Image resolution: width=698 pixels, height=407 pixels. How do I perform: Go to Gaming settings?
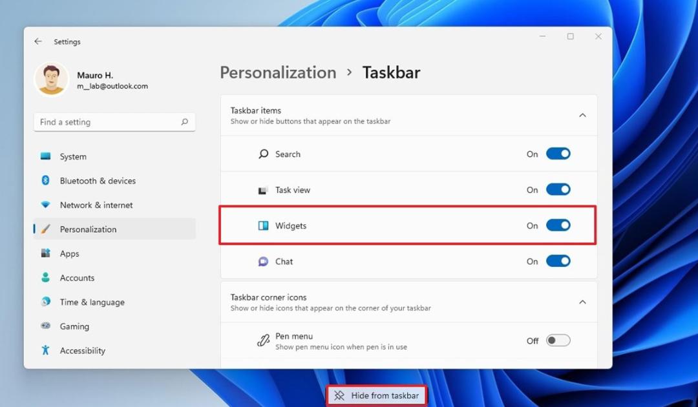(114, 326)
